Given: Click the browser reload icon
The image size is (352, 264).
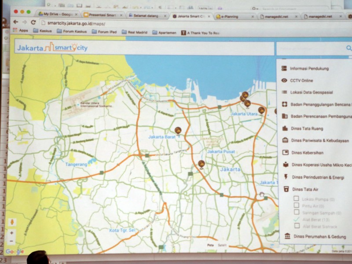Looking at the screenshot, I should point(33,22).
